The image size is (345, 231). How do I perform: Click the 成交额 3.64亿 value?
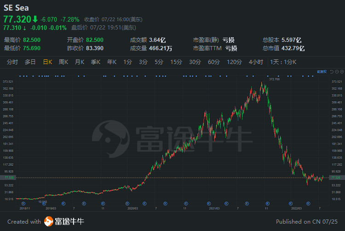157,40
